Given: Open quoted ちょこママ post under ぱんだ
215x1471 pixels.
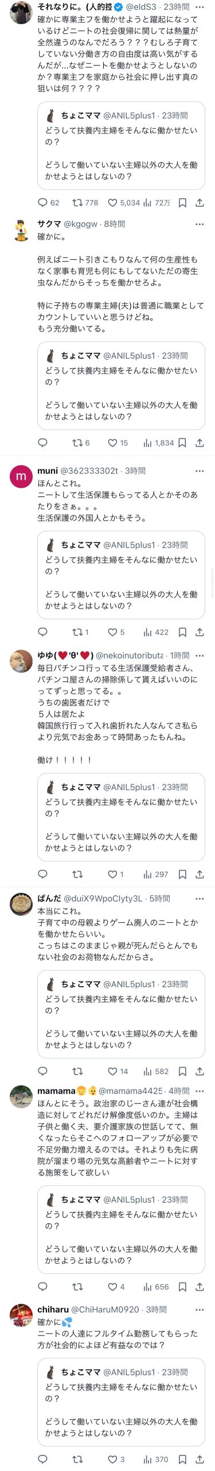Looking at the screenshot, I should pyautogui.click(x=121, y=1014).
